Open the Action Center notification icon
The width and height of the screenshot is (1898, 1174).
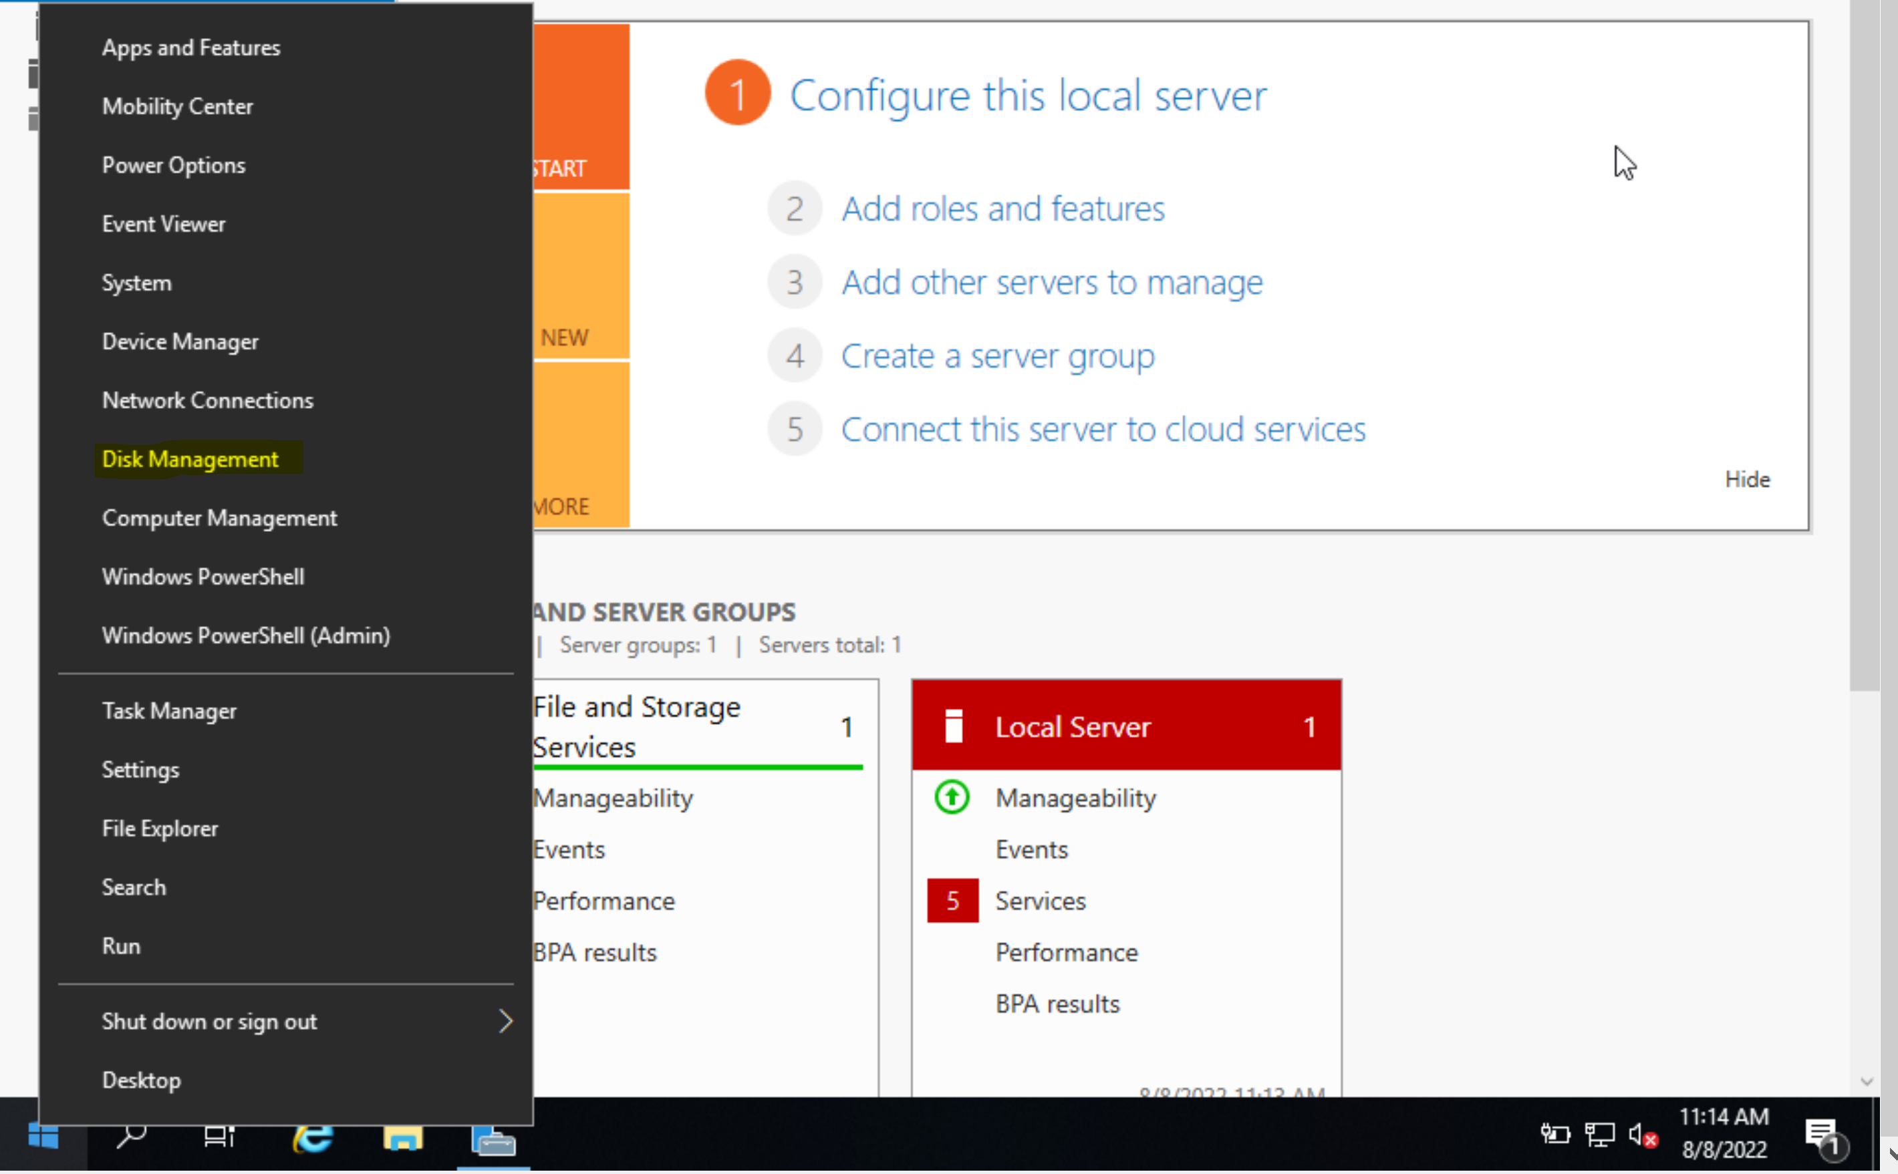point(1826,1139)
